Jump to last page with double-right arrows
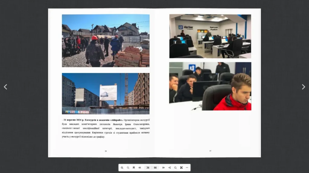Viewport: 309px width, 173px height. [x=163, y=168]
